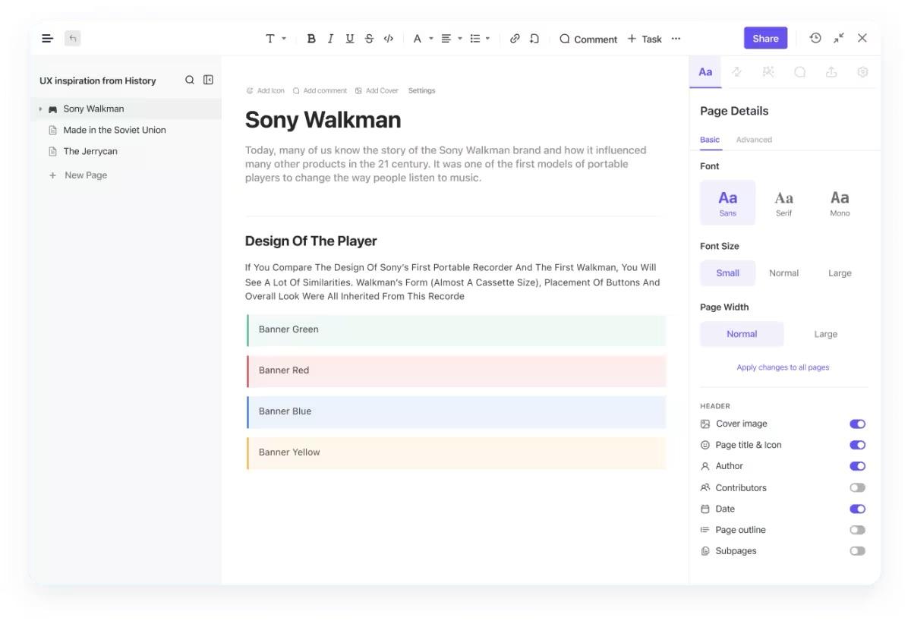Open the export/share upload tab icon
911x624 pixels.
831,72
